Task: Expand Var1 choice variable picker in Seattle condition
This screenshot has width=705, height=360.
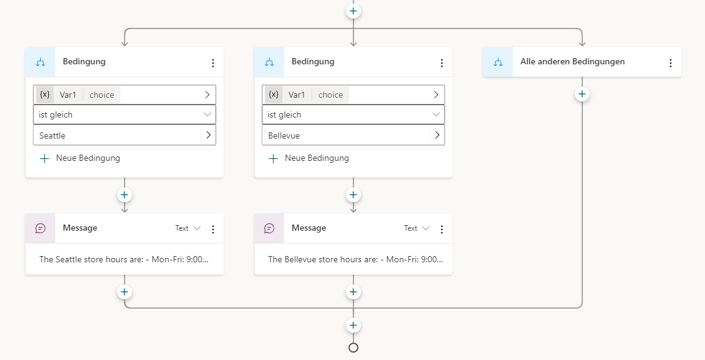Action: pos(207,95)
